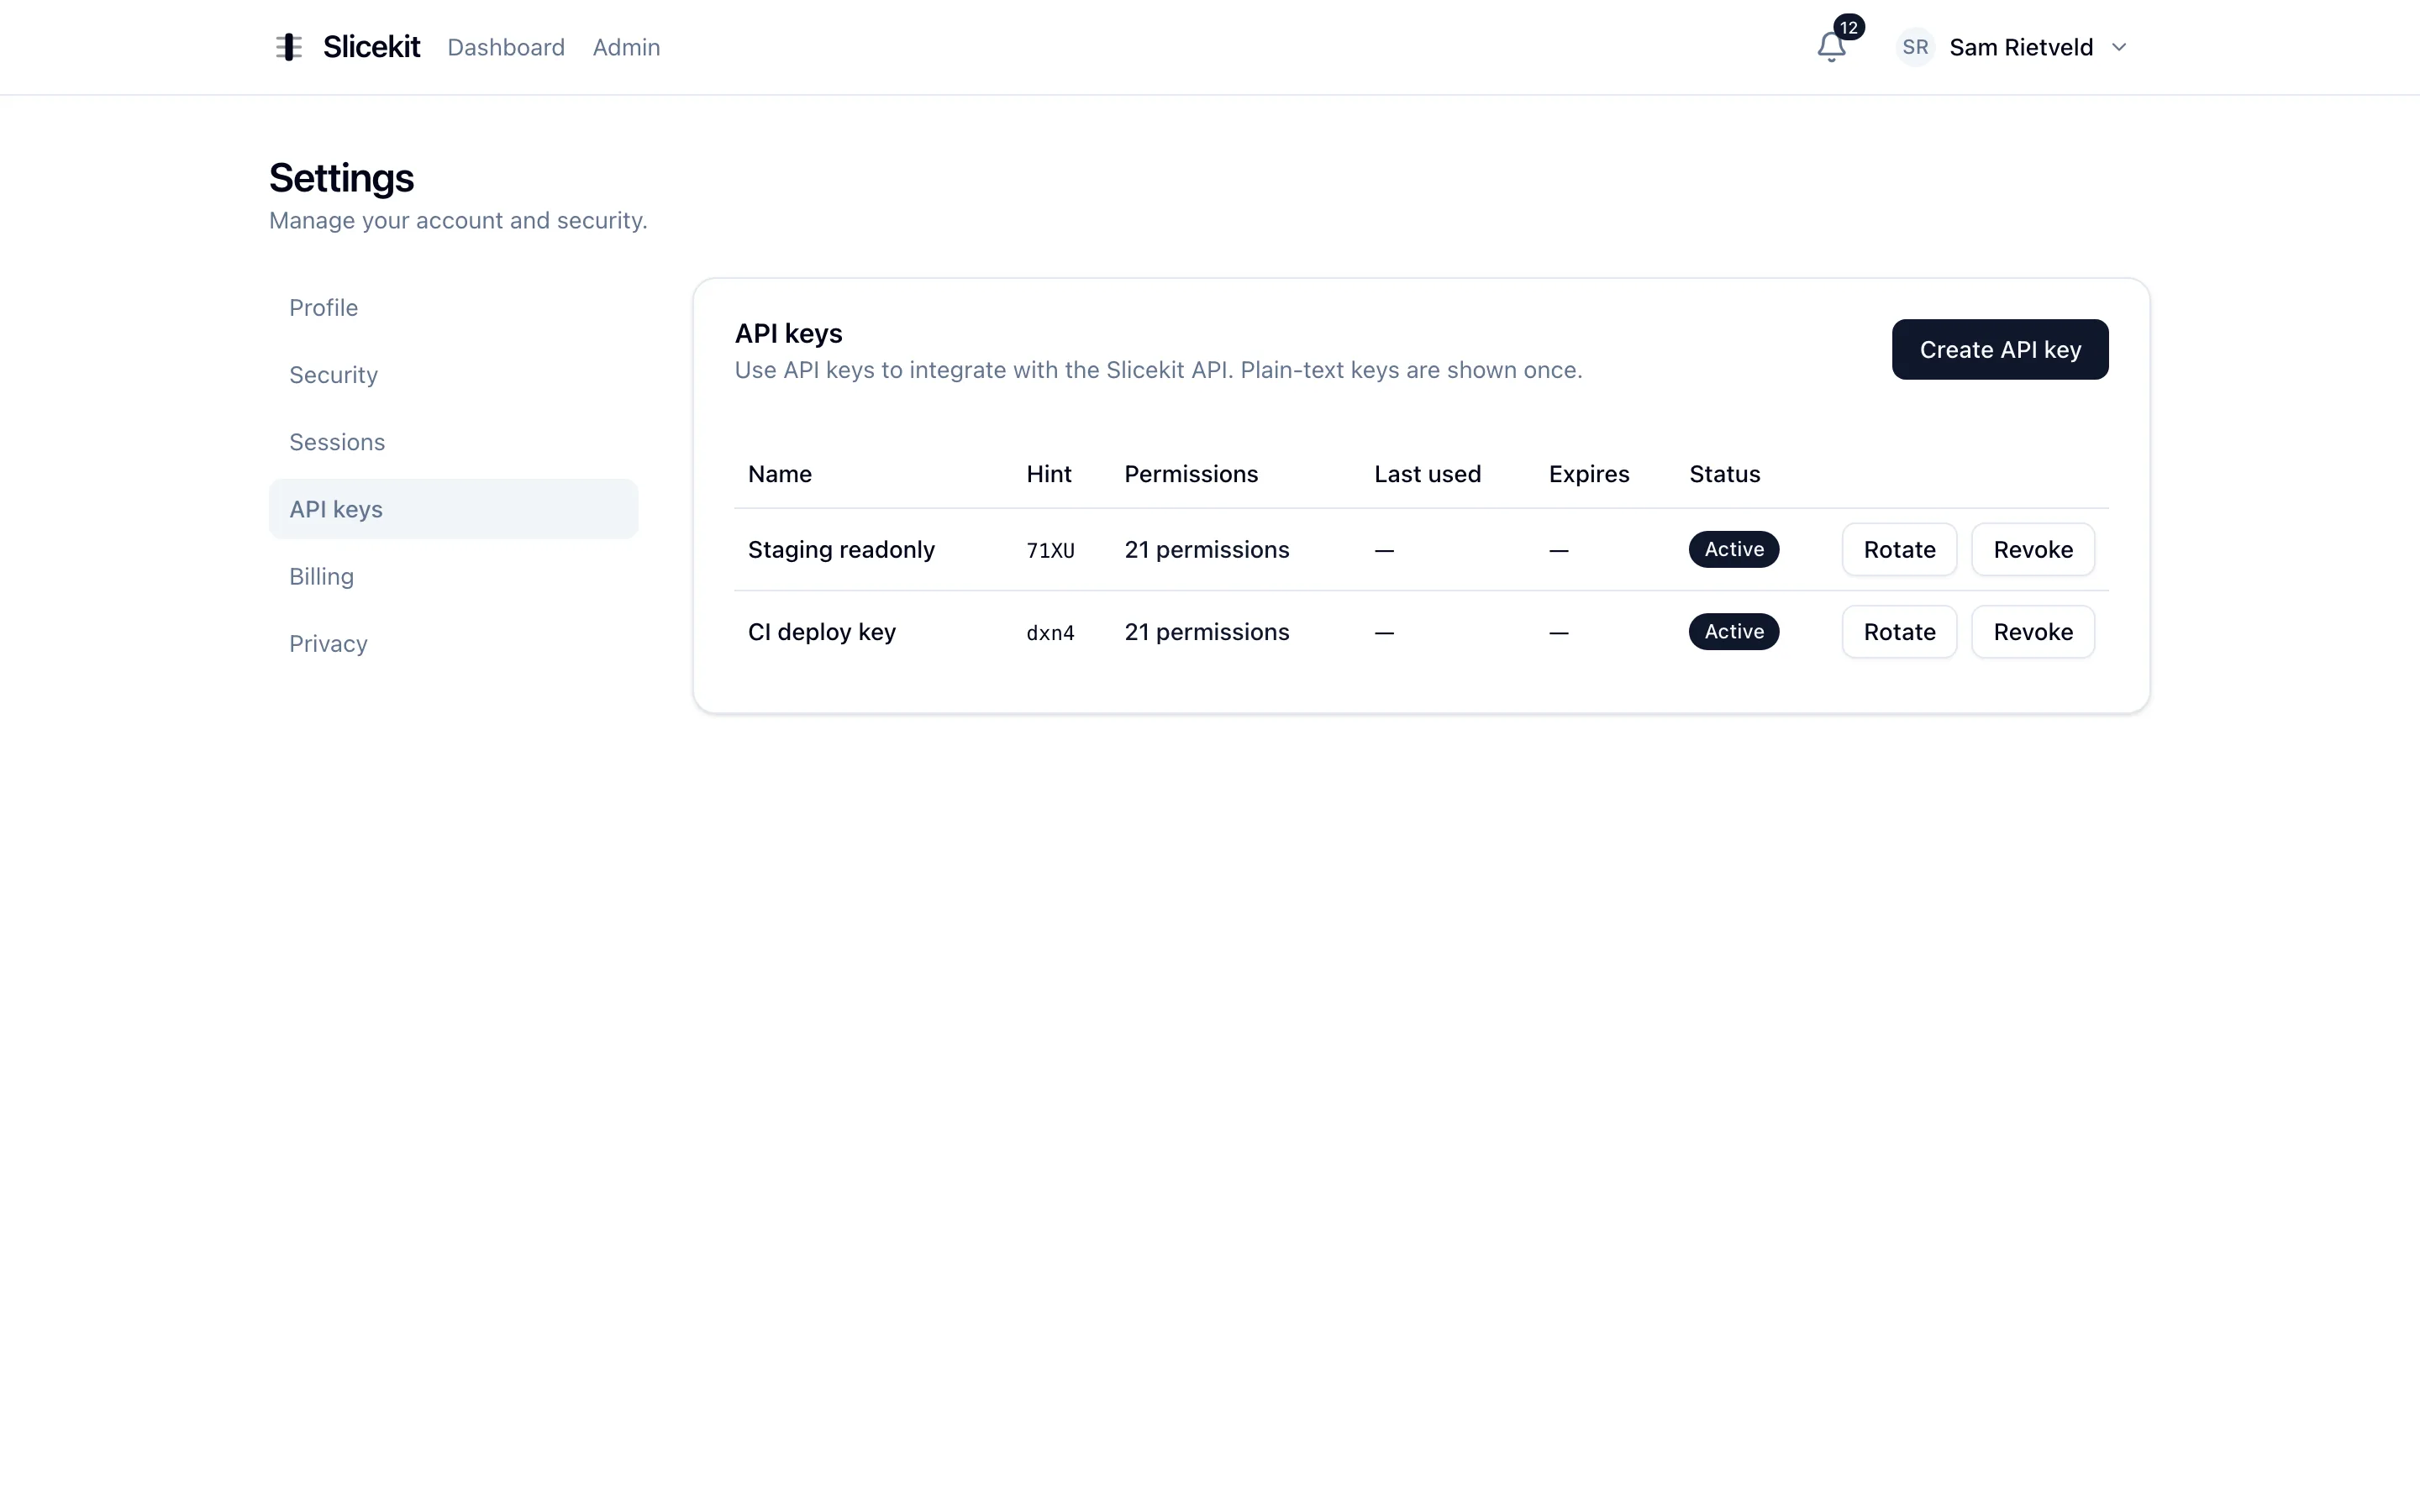The width and height of the screenshot is (2420, 1512).
Task: Click the Slicekit logo icon
Action: (289, 47)
